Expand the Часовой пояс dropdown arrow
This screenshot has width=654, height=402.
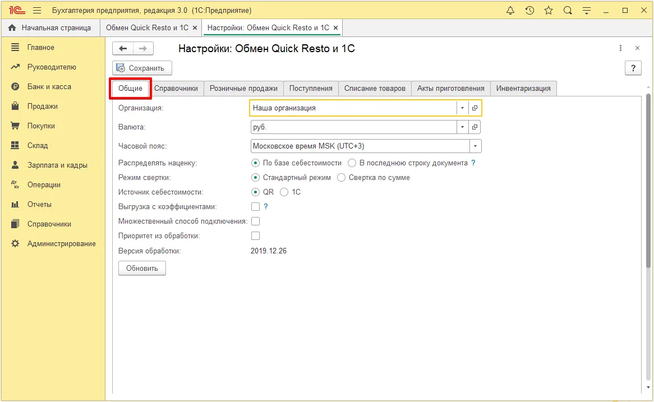pos(475,146)
